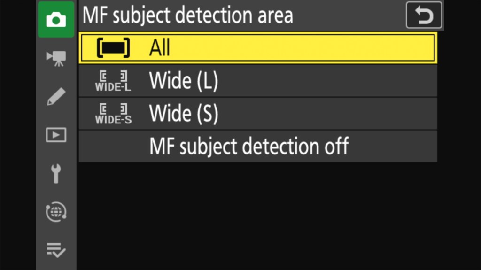Go to the Playback menu icon

56,135
